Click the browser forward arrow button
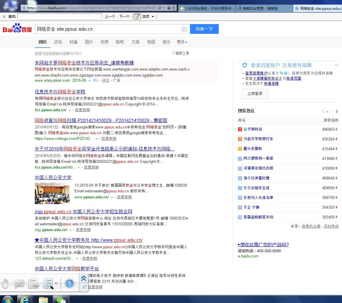This screenshot has width=342, height=303. coord(16,8)
